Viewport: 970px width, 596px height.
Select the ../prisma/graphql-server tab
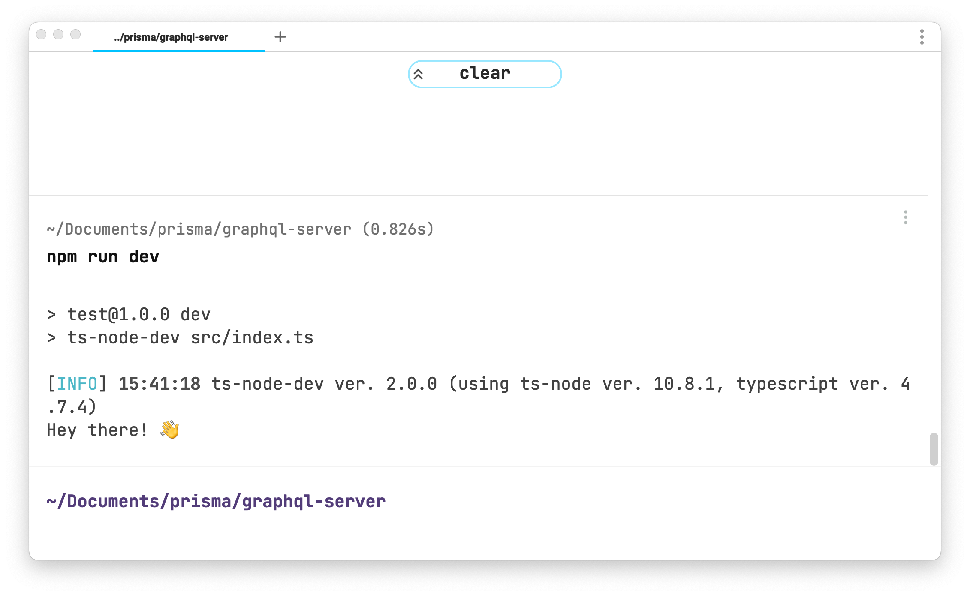click(x=171, y=37)
